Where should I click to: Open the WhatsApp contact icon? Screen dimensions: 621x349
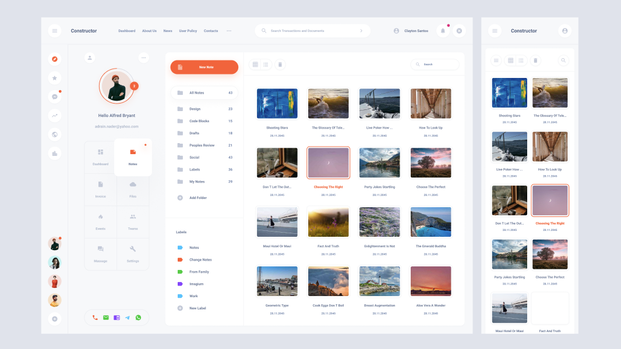point(138,318)
